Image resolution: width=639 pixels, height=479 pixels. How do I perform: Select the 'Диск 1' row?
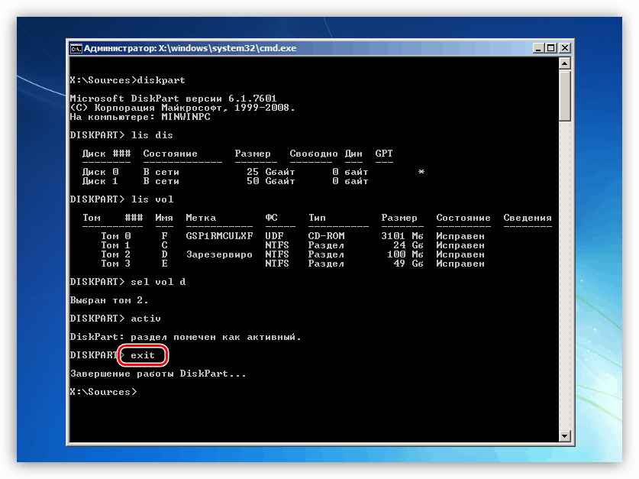pos(225,181)
